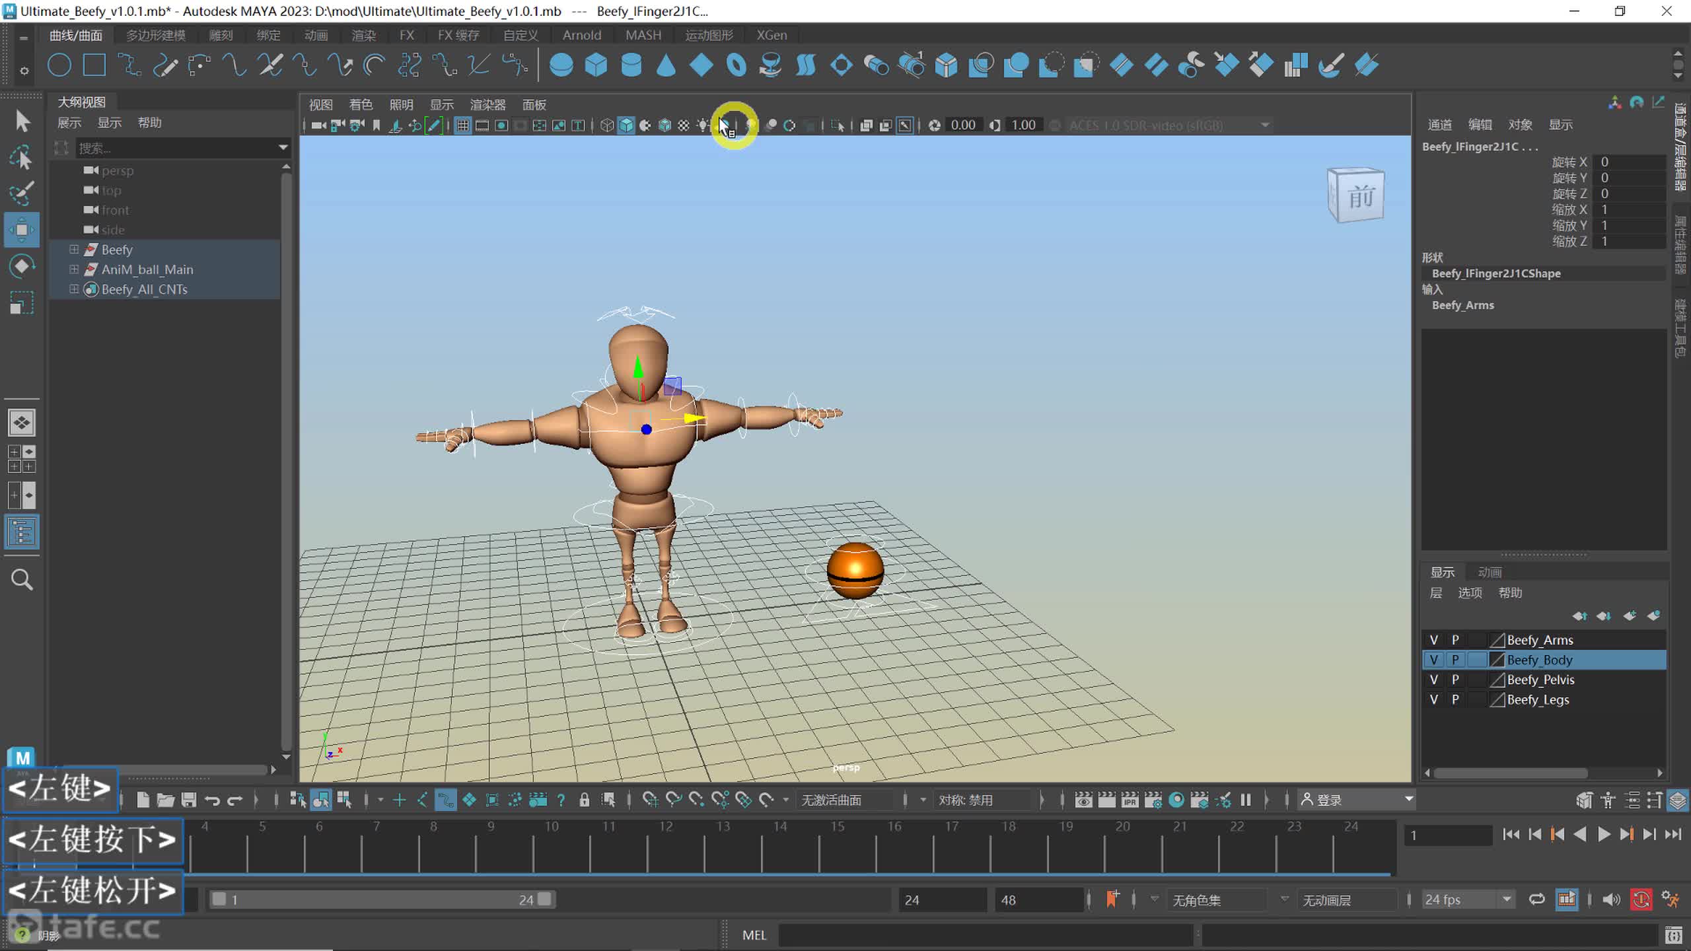Toggle visibility V of Beefy_Pelvis layer
1691x951 pixels.
pyautogui.click(x=1433, y=680)
